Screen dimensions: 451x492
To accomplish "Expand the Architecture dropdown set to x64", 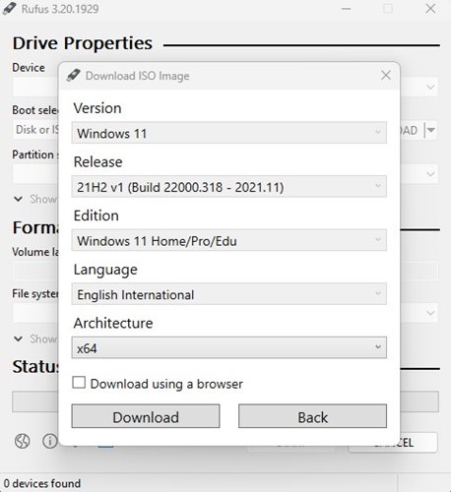I will (x=228, y=347).
